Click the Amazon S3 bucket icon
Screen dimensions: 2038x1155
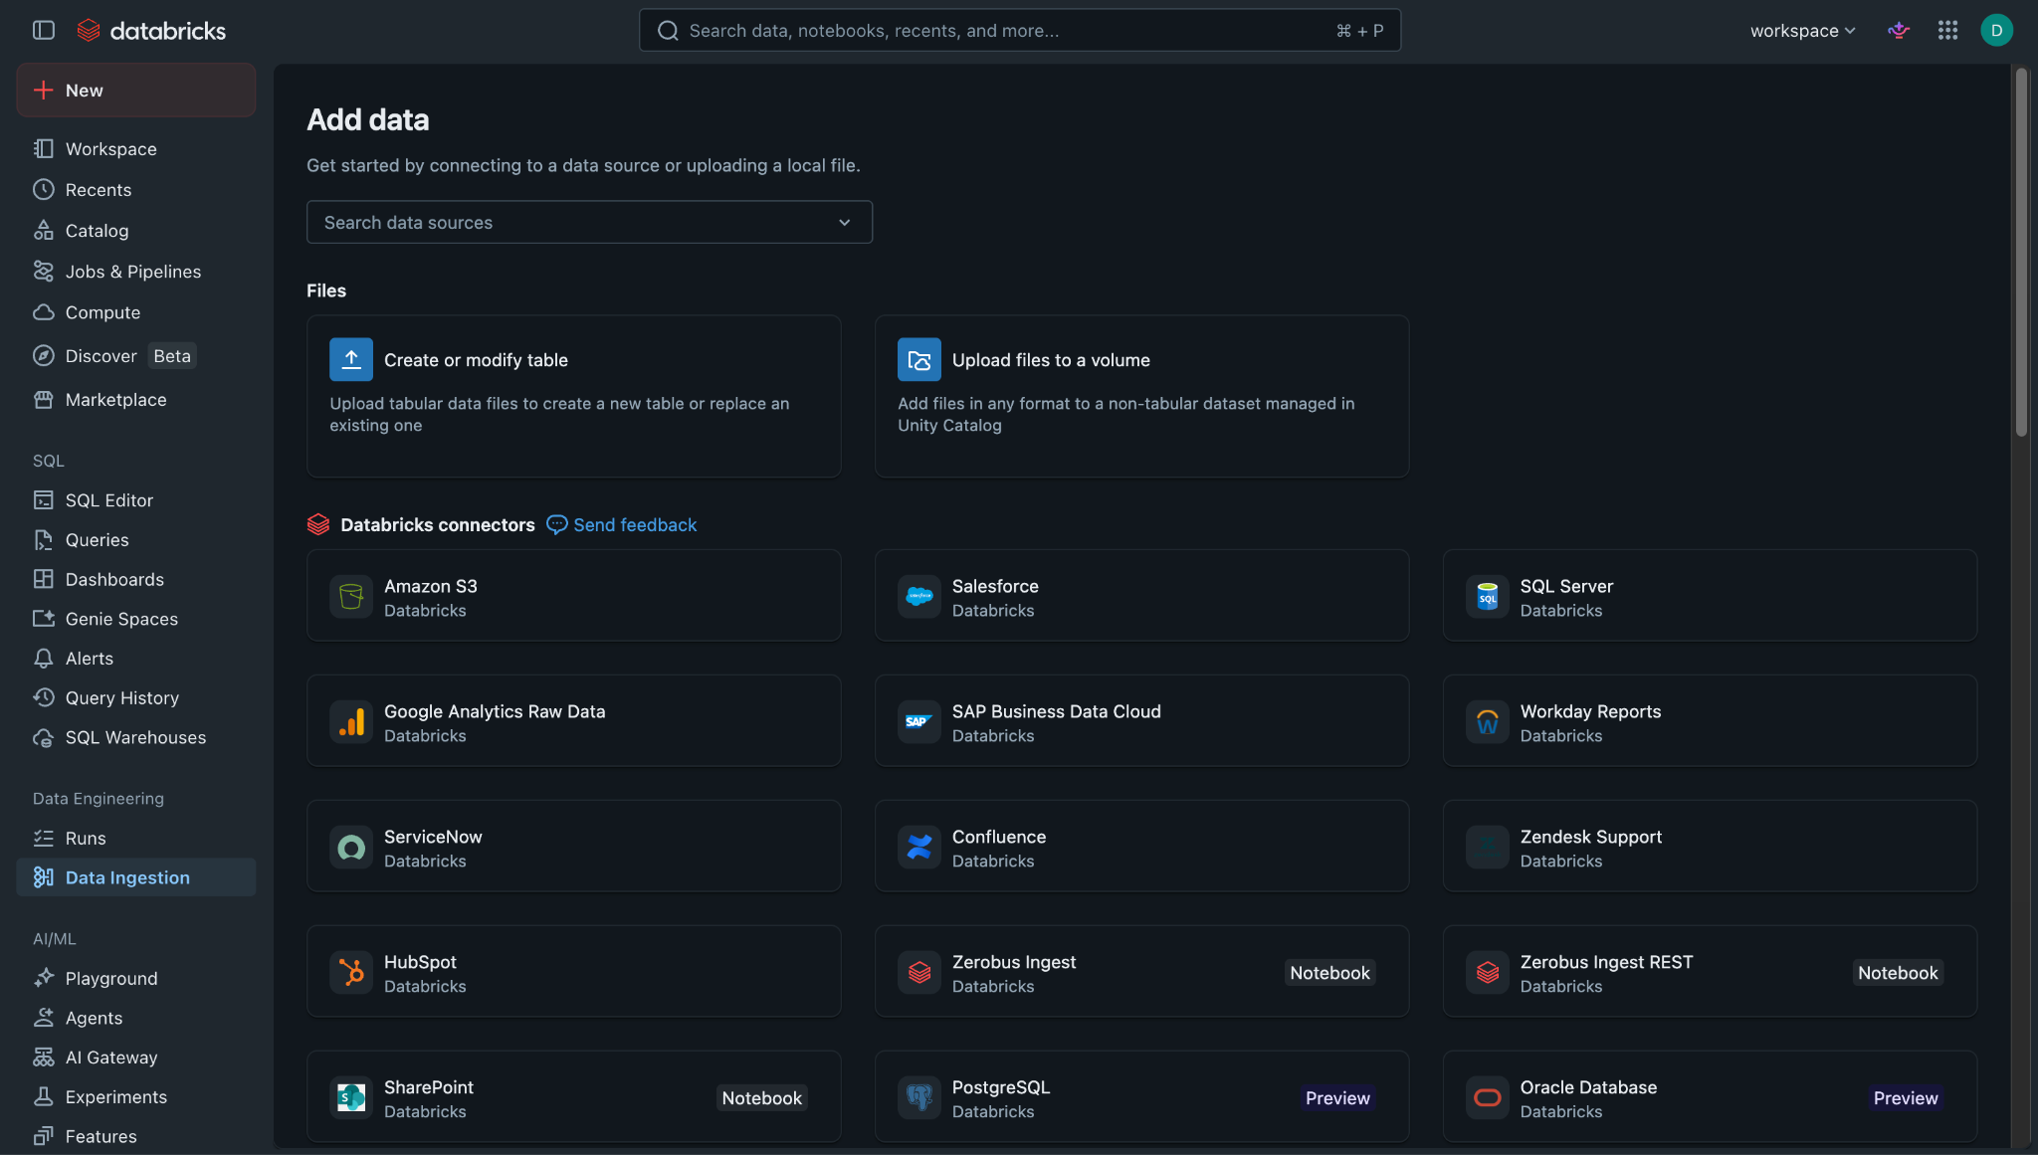click(351, 597)
